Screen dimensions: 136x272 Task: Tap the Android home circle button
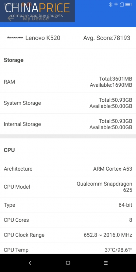[68, 263]
